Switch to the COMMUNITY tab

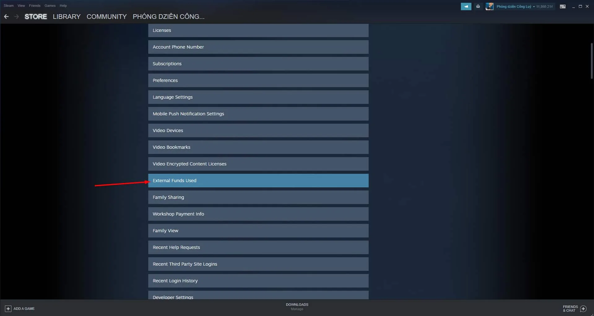tap(107, 17)
